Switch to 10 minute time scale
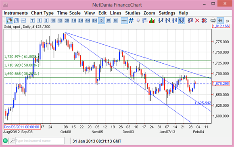Screen dimensions: 234x147 click(x=53, y=21)
